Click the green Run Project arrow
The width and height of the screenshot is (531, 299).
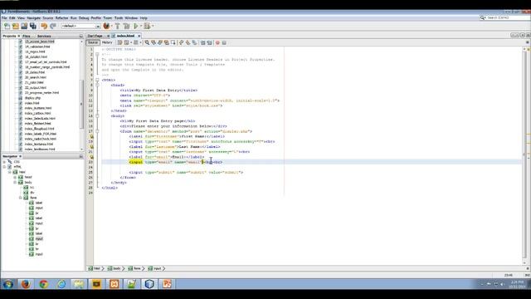click(x=136, y=26)
